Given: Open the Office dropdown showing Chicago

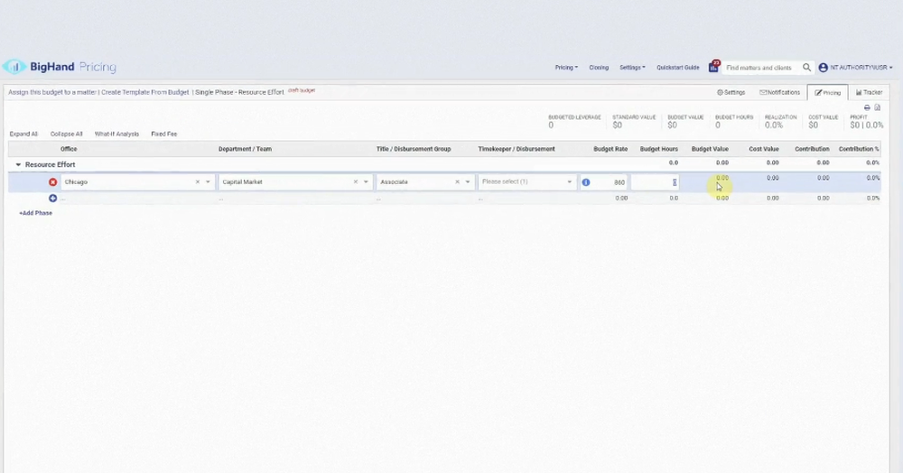Looking at the screenshot, I should click(x=208, y=181).
